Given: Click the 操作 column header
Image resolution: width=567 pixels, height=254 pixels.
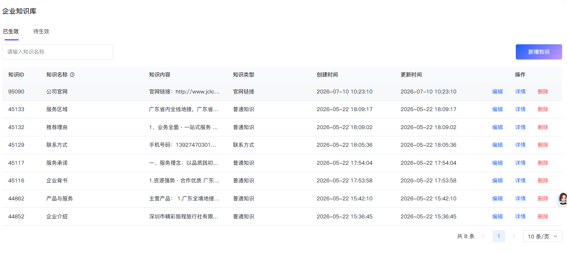Looking at the screenshot, I should (520, 75).
